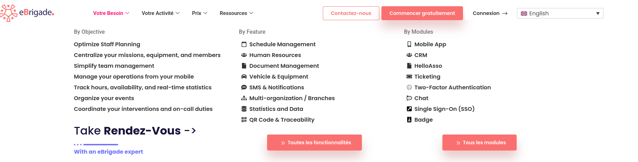This screenshot has width=638, height=162.
Task: Open Take Rendez-Vous booking link
Action: (135, 131)
